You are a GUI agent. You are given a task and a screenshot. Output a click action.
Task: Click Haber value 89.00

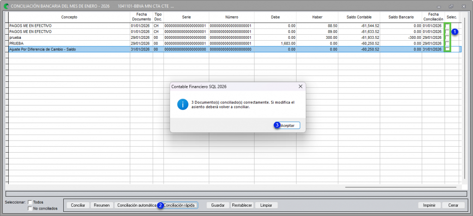(x=333, y=32)
